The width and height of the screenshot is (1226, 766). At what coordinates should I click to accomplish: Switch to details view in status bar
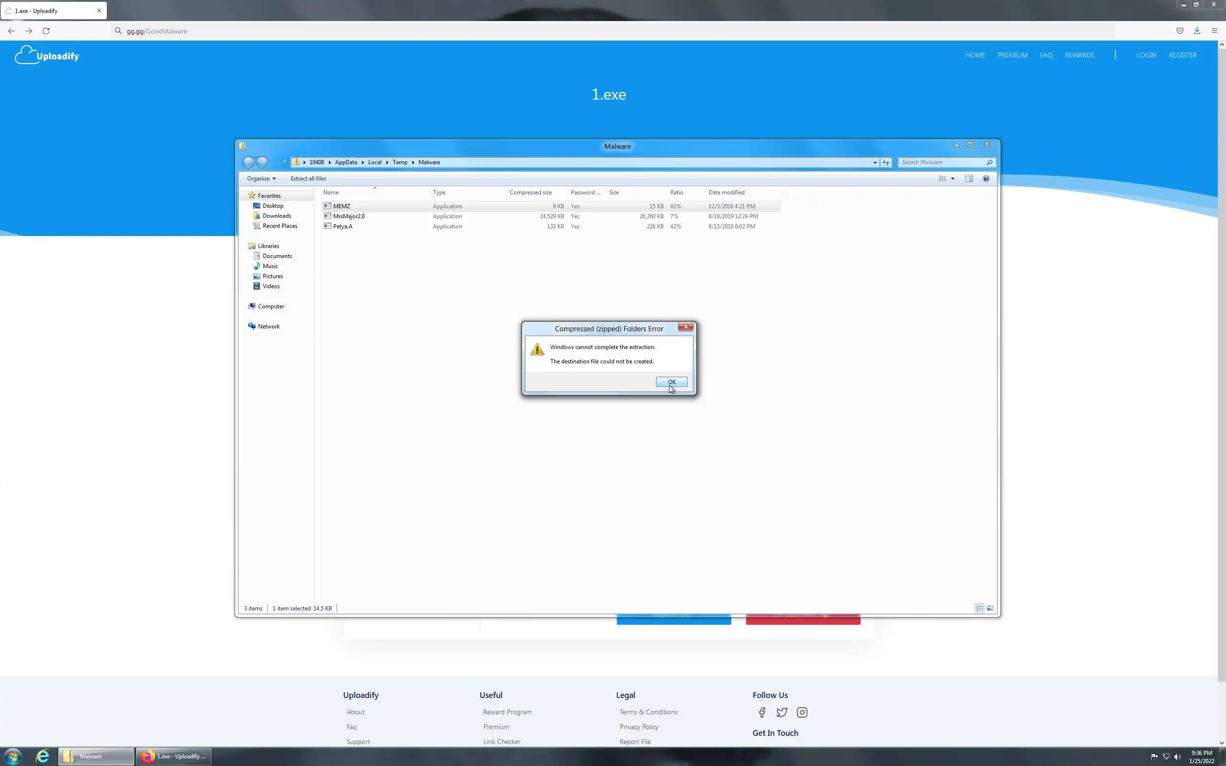coord(979,608)
